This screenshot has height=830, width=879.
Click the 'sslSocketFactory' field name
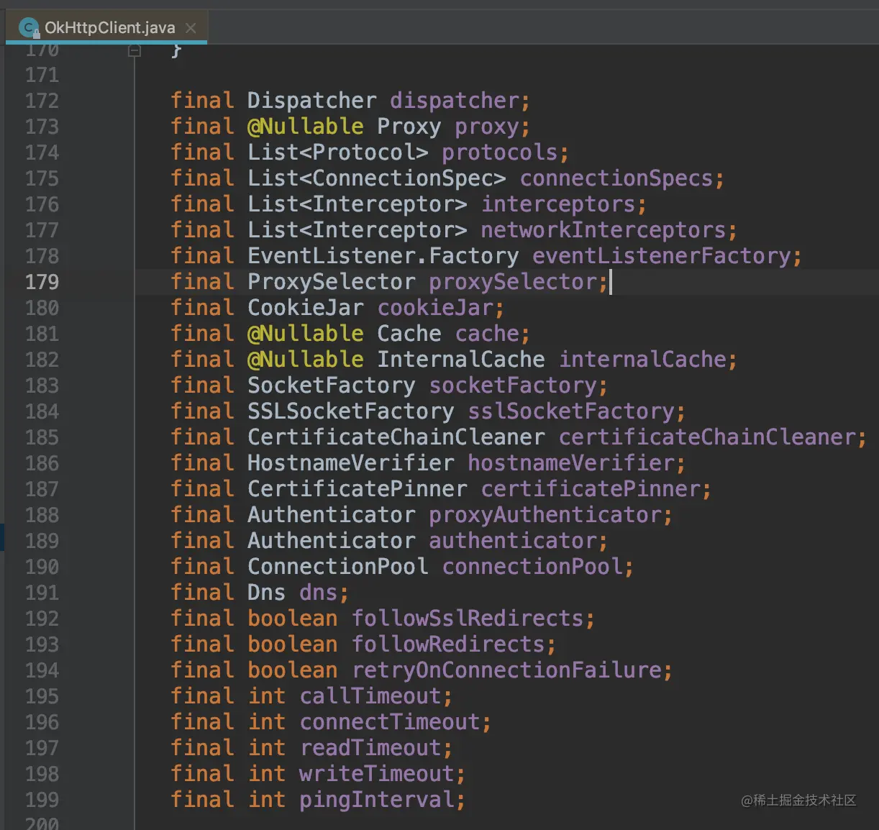coord(571,411)
